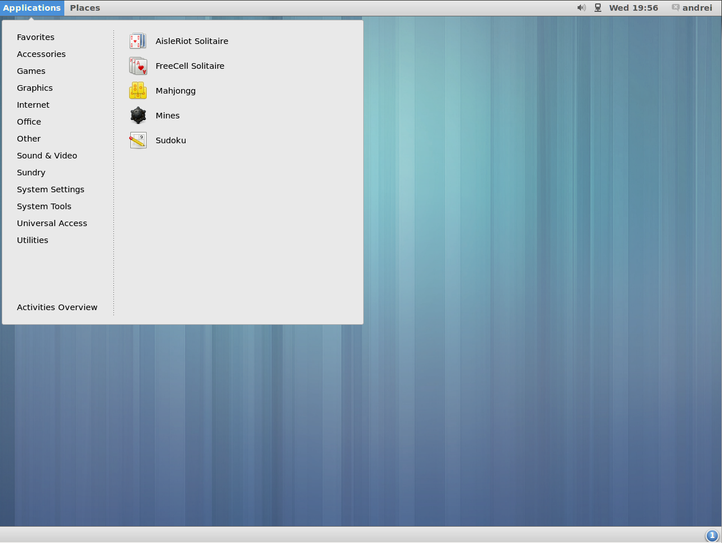Screen dimensions: 722x543
Task: Open the Places menu
Action: (85, 8)
